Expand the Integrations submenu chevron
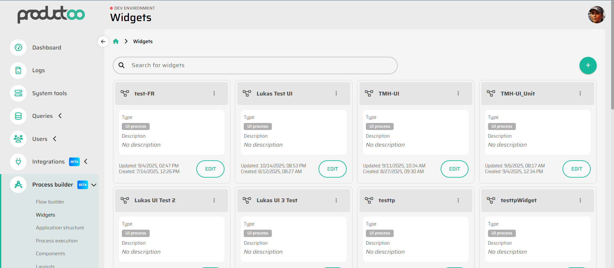614x268 pixels. (86, 162)
